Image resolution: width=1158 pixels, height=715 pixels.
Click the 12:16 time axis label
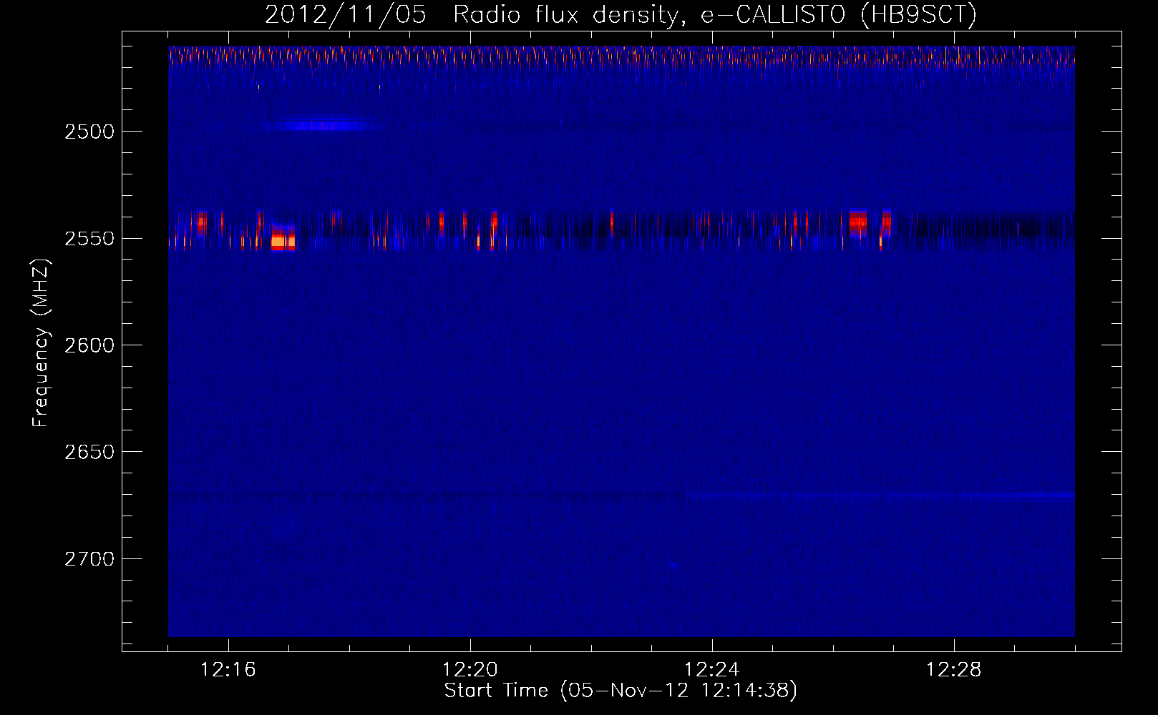(x=228, y=670)
